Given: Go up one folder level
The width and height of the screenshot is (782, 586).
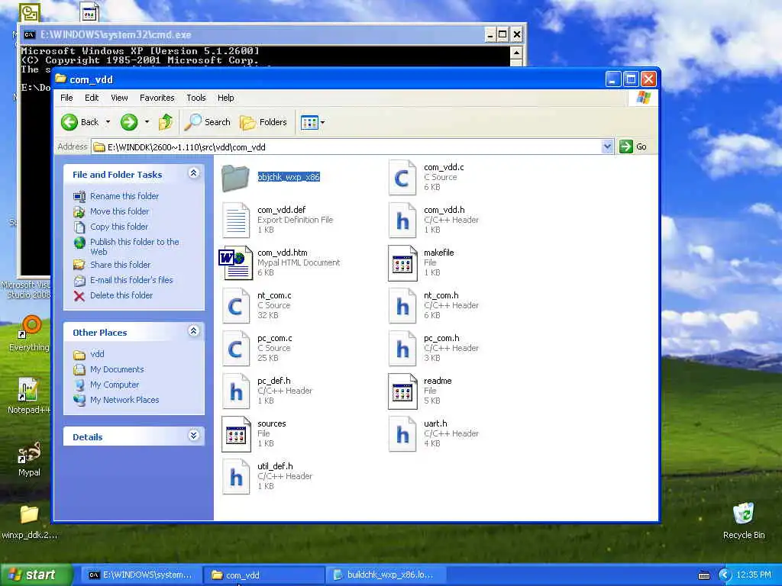Looking at the screenshot, I should [166, 122].
